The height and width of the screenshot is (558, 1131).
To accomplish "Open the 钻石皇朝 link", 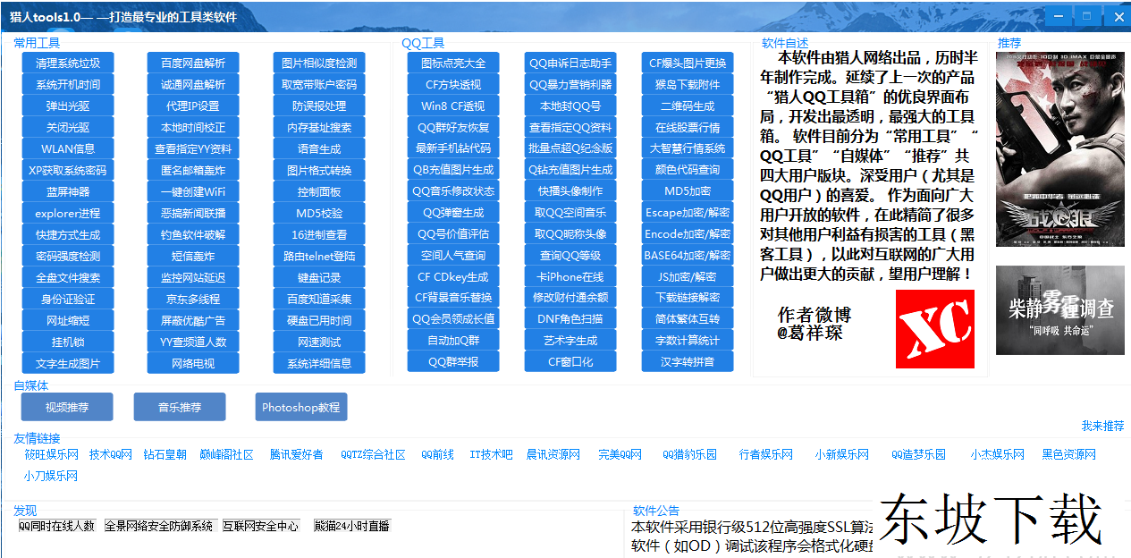I will click(165, 454).
